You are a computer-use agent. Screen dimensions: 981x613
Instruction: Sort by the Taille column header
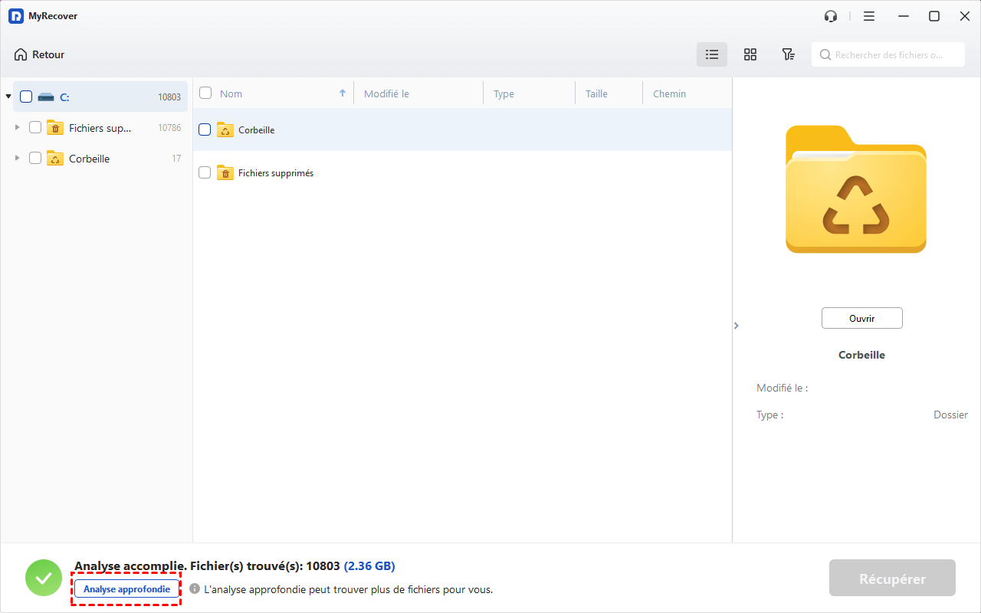click(596, 93)
